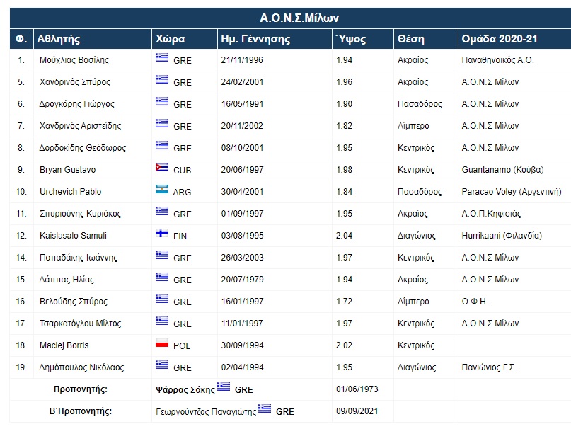
Task: Click the Argentine flag next to Urchevich Pablo
Action: point(161,190)
